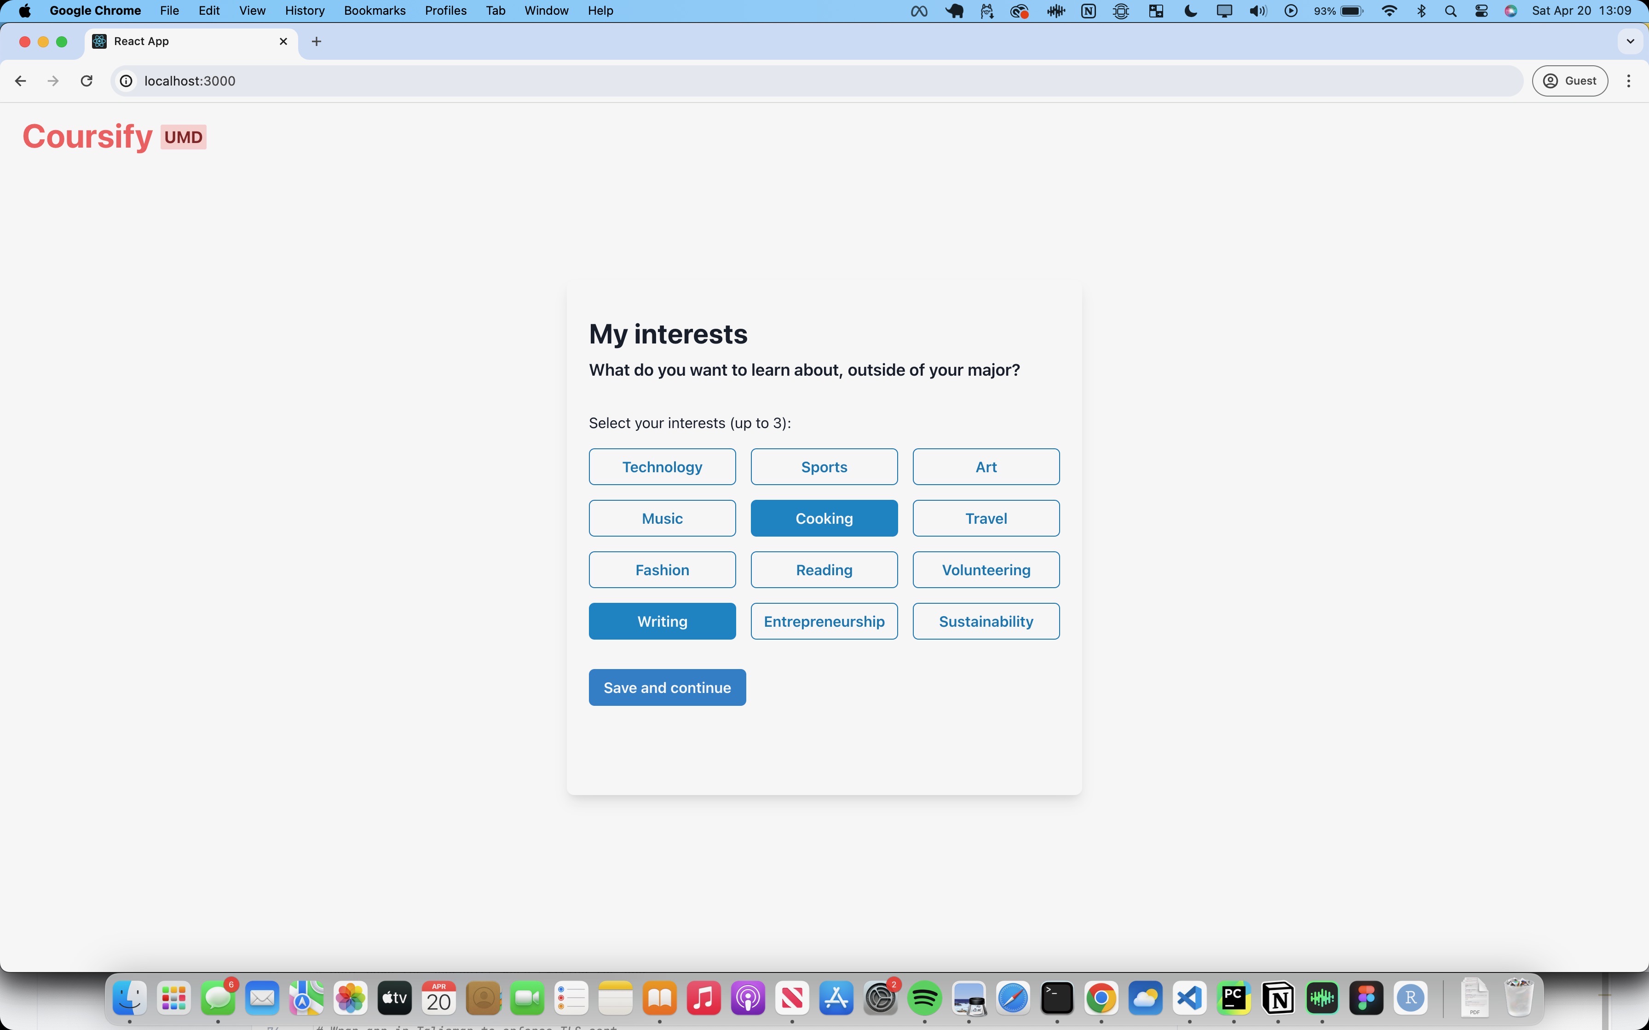Open the Bookmarks menu
This screenshot has width=1649, height=1030.
tap(374, 11)
